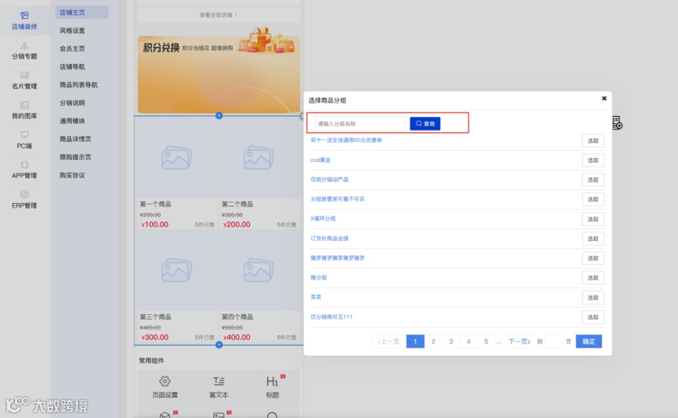Open 仅统计链动产品 group link
678x418 pixels.
tap(329, 180)
